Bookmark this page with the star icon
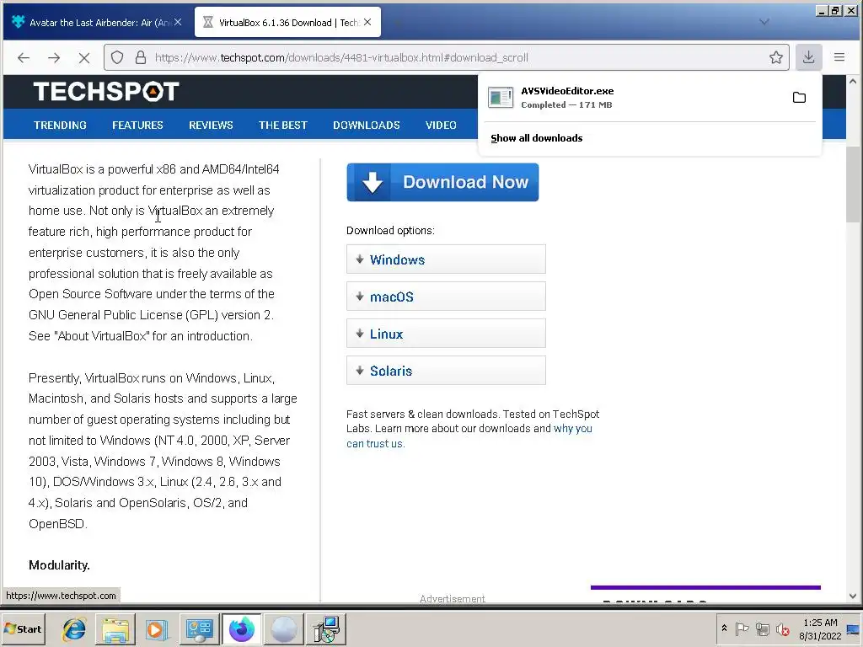The image size is (863, 647). pyautogui.click(x=776, y=57)
